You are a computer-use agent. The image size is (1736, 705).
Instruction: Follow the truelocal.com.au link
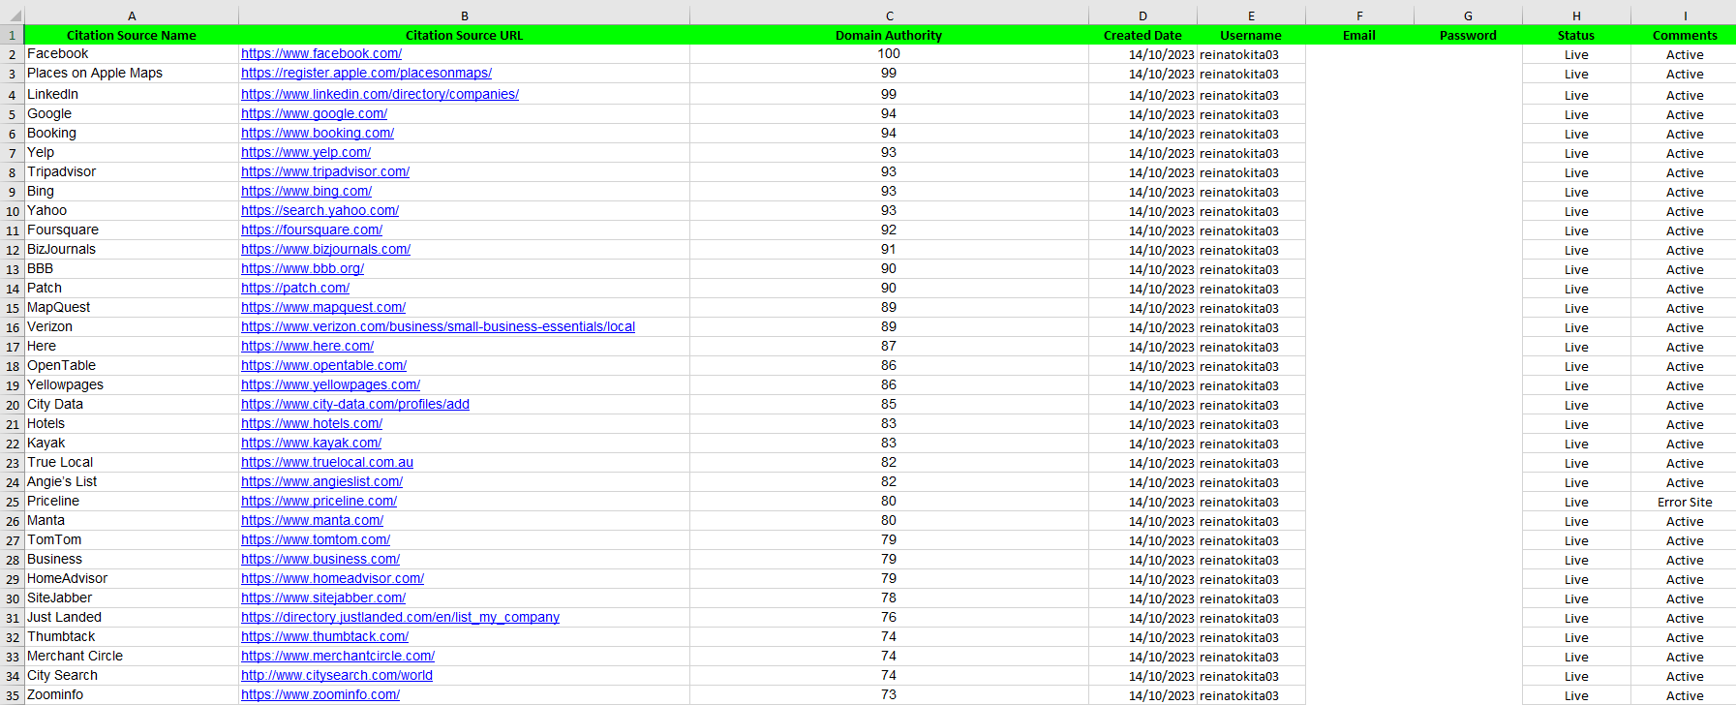(327, 463)
